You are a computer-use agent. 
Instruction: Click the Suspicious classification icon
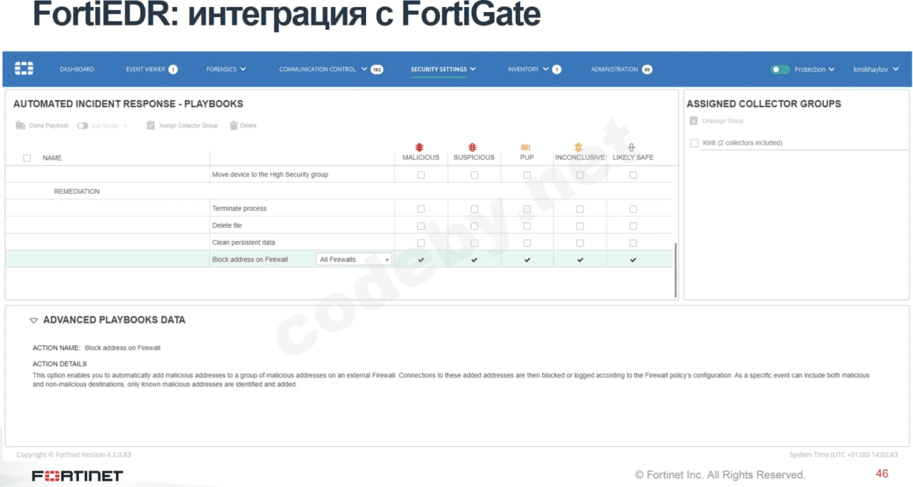coord(472,148)
